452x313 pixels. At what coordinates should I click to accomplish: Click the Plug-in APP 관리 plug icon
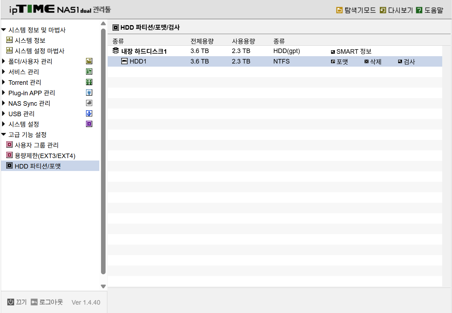click(x=89, y=92)
